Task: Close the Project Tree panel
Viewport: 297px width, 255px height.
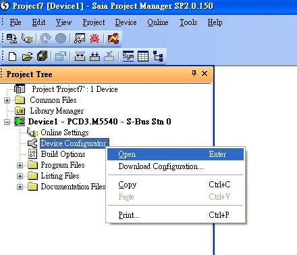Action: pyautogui.click(x=205, y=73)
